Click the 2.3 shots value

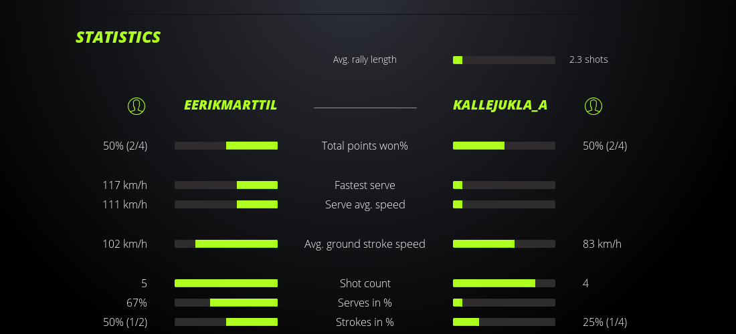tap(589, 59)
